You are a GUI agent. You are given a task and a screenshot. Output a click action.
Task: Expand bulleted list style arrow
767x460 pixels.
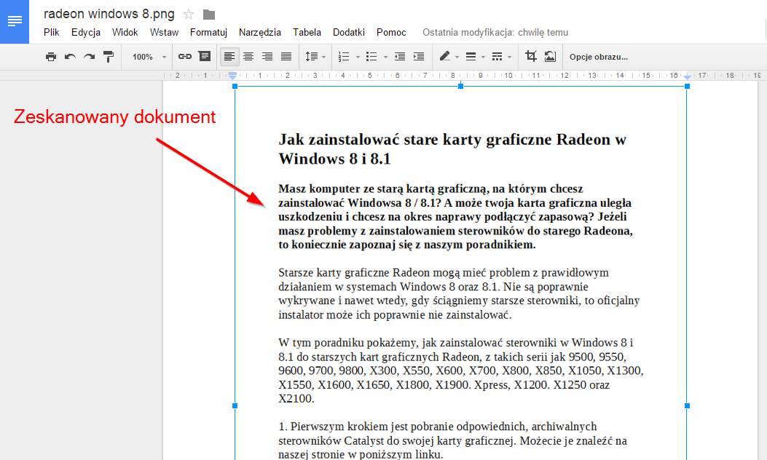click(x=385, y=57)
